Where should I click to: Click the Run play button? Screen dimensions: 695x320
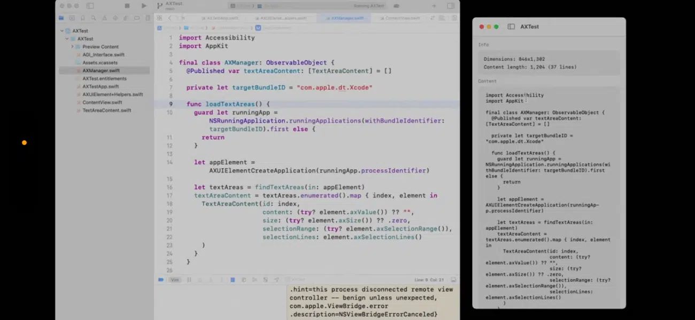click(143, 5)
